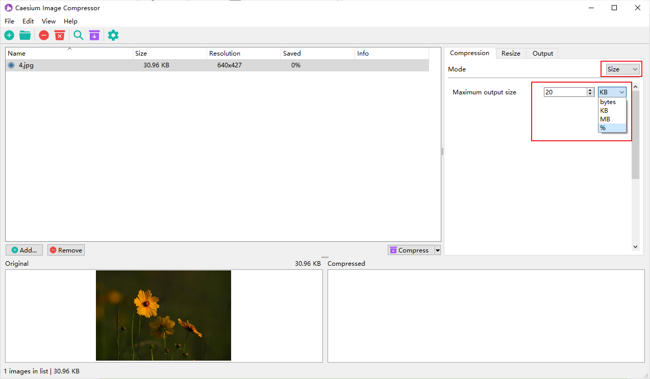Click the original flower image preview
The width and height of the screenshot is (650, 379).
coord(163,315)
